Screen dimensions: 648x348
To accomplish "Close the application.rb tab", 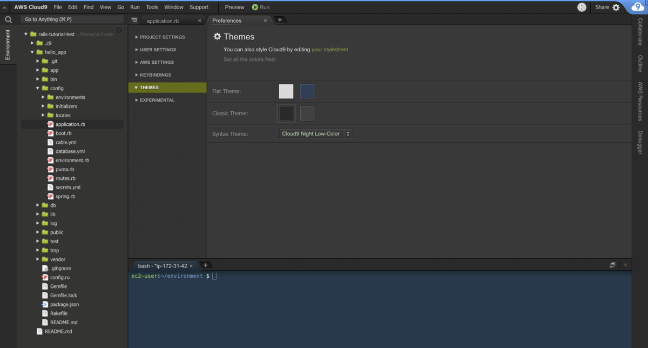I will coord(199,21).
